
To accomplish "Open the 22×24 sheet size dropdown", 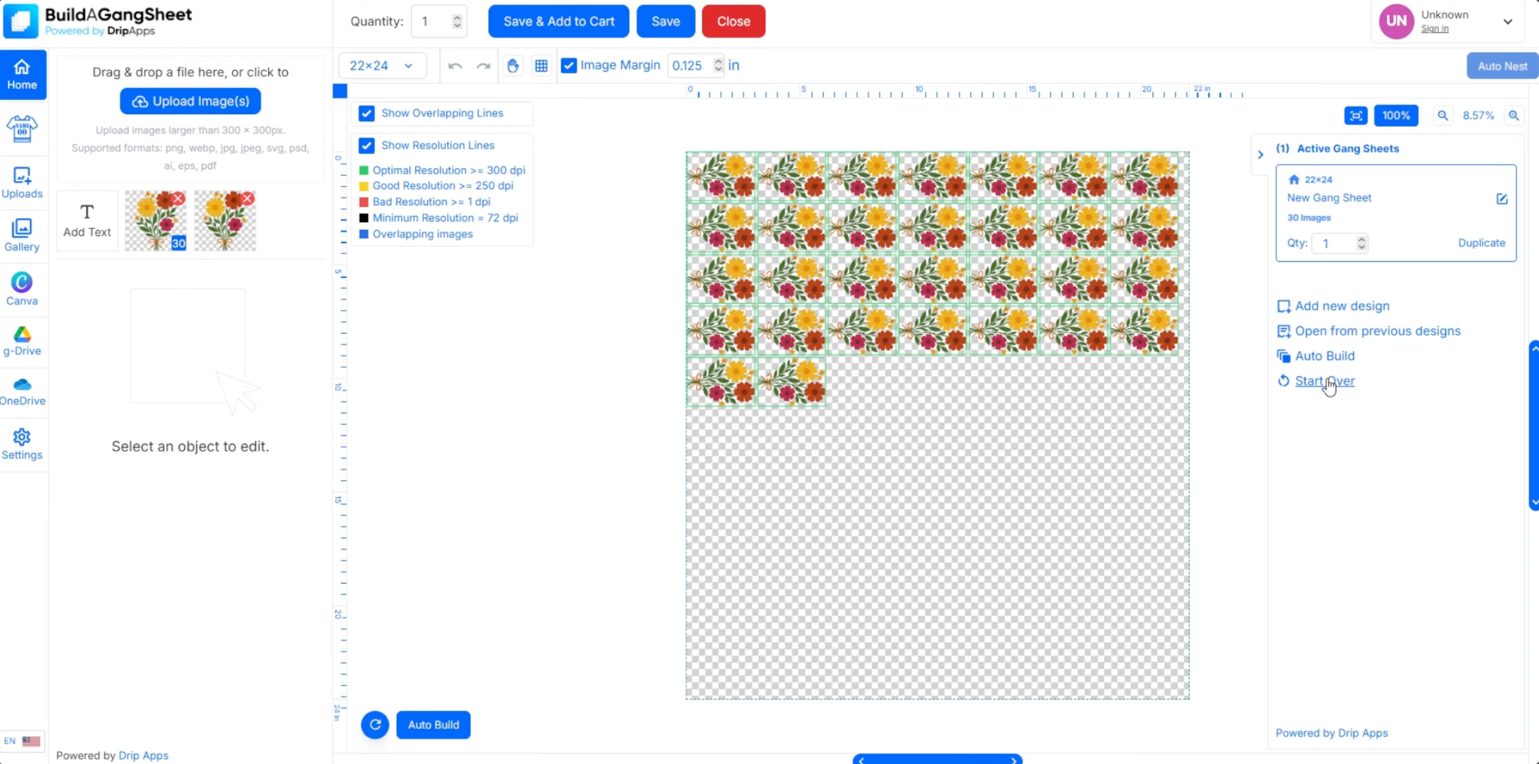I will pyautogui.click(x=382, y=66).
